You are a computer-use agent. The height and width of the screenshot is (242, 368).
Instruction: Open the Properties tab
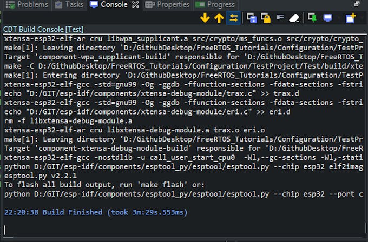167,4
